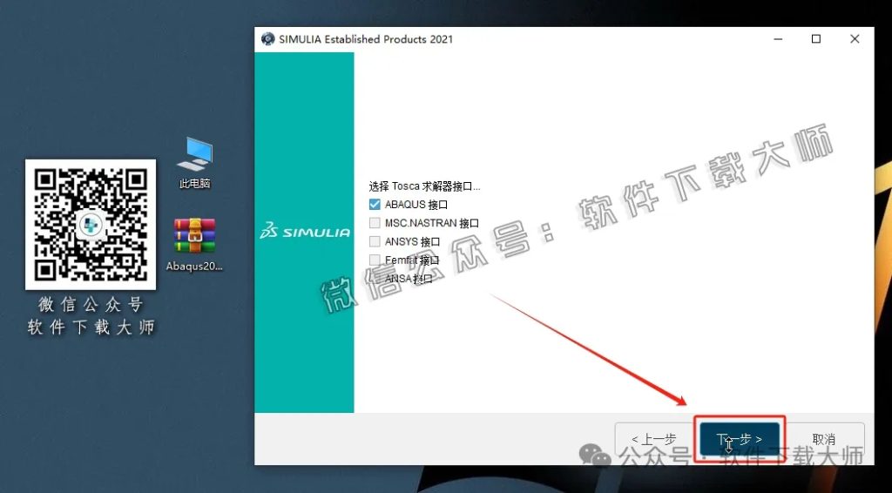Go back with the 上一步 button
The height and width of the screenshot is (493, 892).
(654, 439)
